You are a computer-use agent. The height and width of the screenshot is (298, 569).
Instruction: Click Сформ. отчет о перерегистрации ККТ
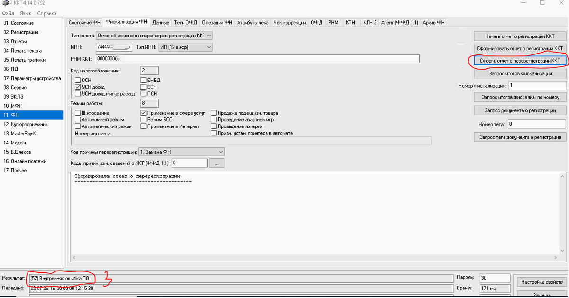520,61
